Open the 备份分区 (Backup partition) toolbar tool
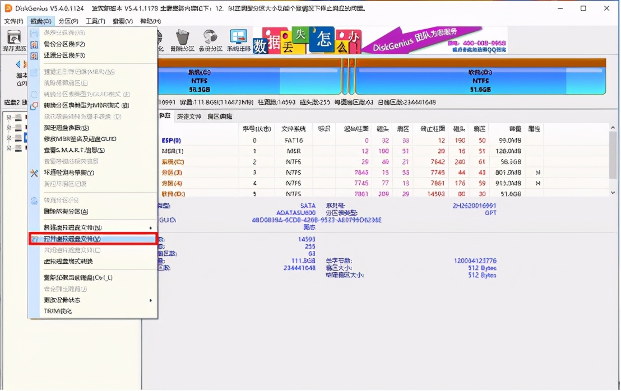Screen dimensions: 621x391 [x=210, y=41]
